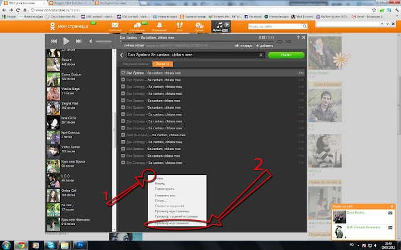Select Viorica Sirghi in the friends music list
The width and height of the screenshot is (401, 250).
(80, 94)
